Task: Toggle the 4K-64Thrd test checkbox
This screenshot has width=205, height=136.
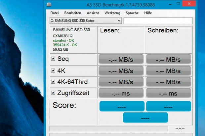Action: (53, 82)
